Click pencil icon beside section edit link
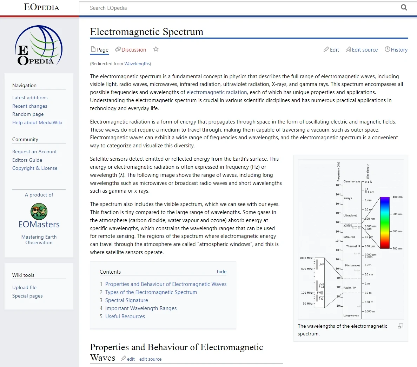Screen dimensions: 417x367 coord(123,359)
